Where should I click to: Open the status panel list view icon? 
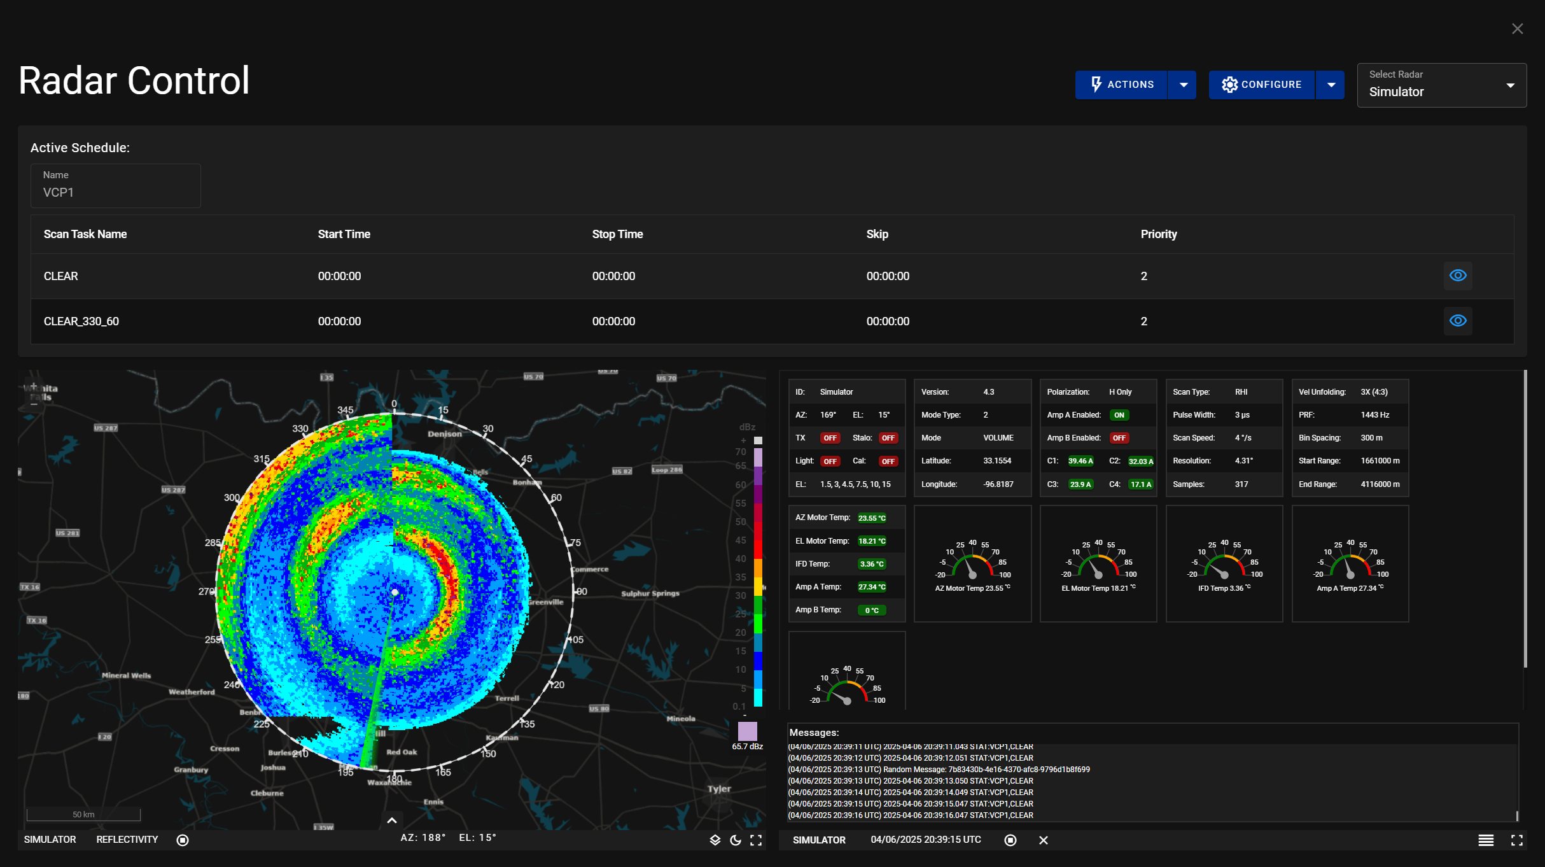[x=1486, y=840]
